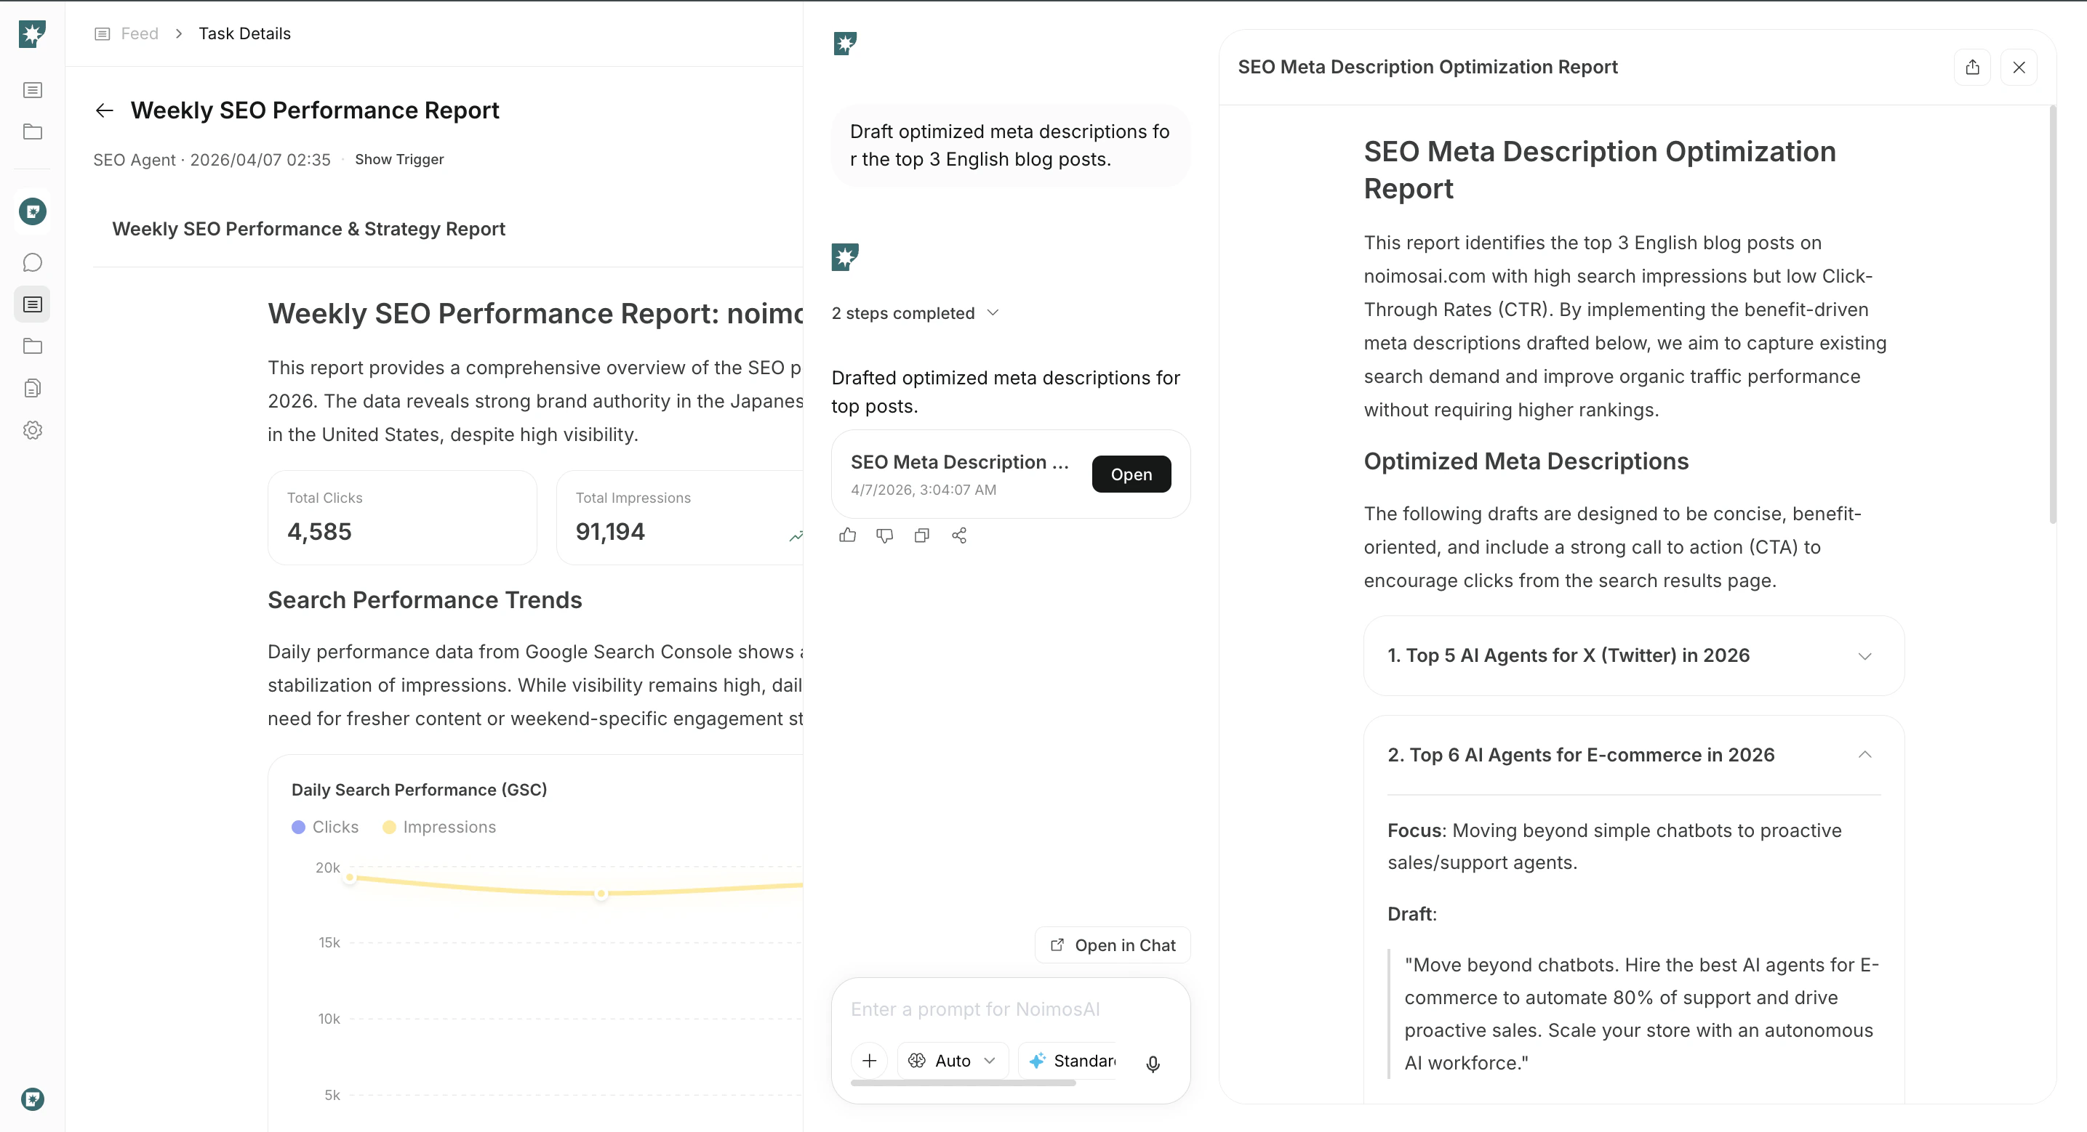The height and width of the screenshot is (1132, 2087).
Task: Click the thumbs down feedback icon
Action: click(x=885, y=535)
